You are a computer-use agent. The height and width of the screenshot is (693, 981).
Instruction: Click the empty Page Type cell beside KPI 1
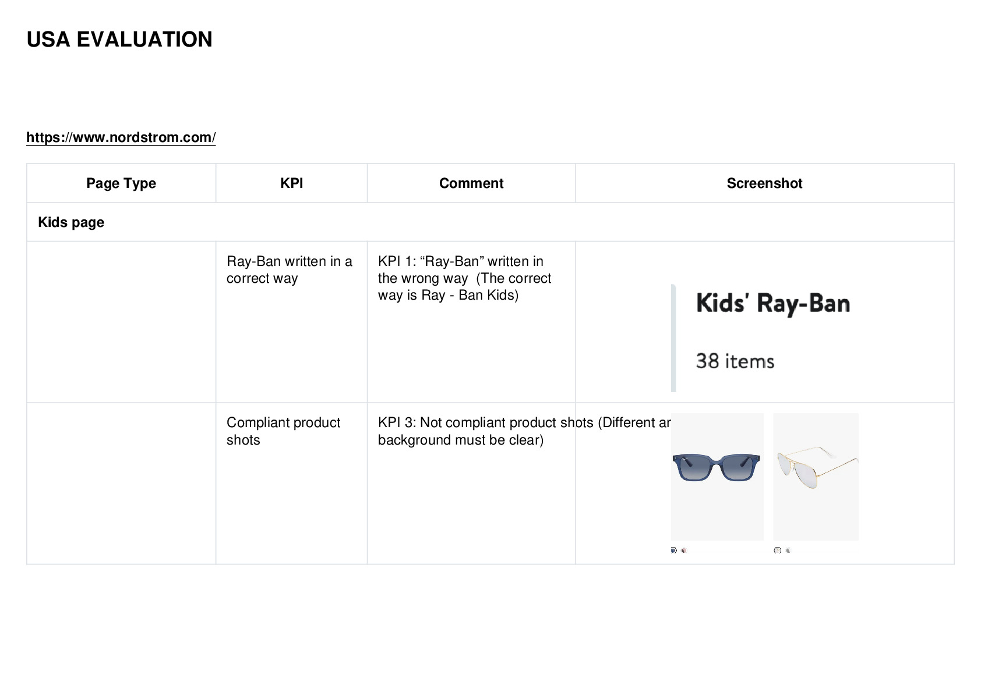[121, 322]
